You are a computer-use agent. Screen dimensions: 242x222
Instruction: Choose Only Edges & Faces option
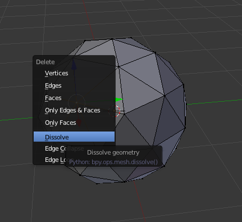[x=74, y=110]
